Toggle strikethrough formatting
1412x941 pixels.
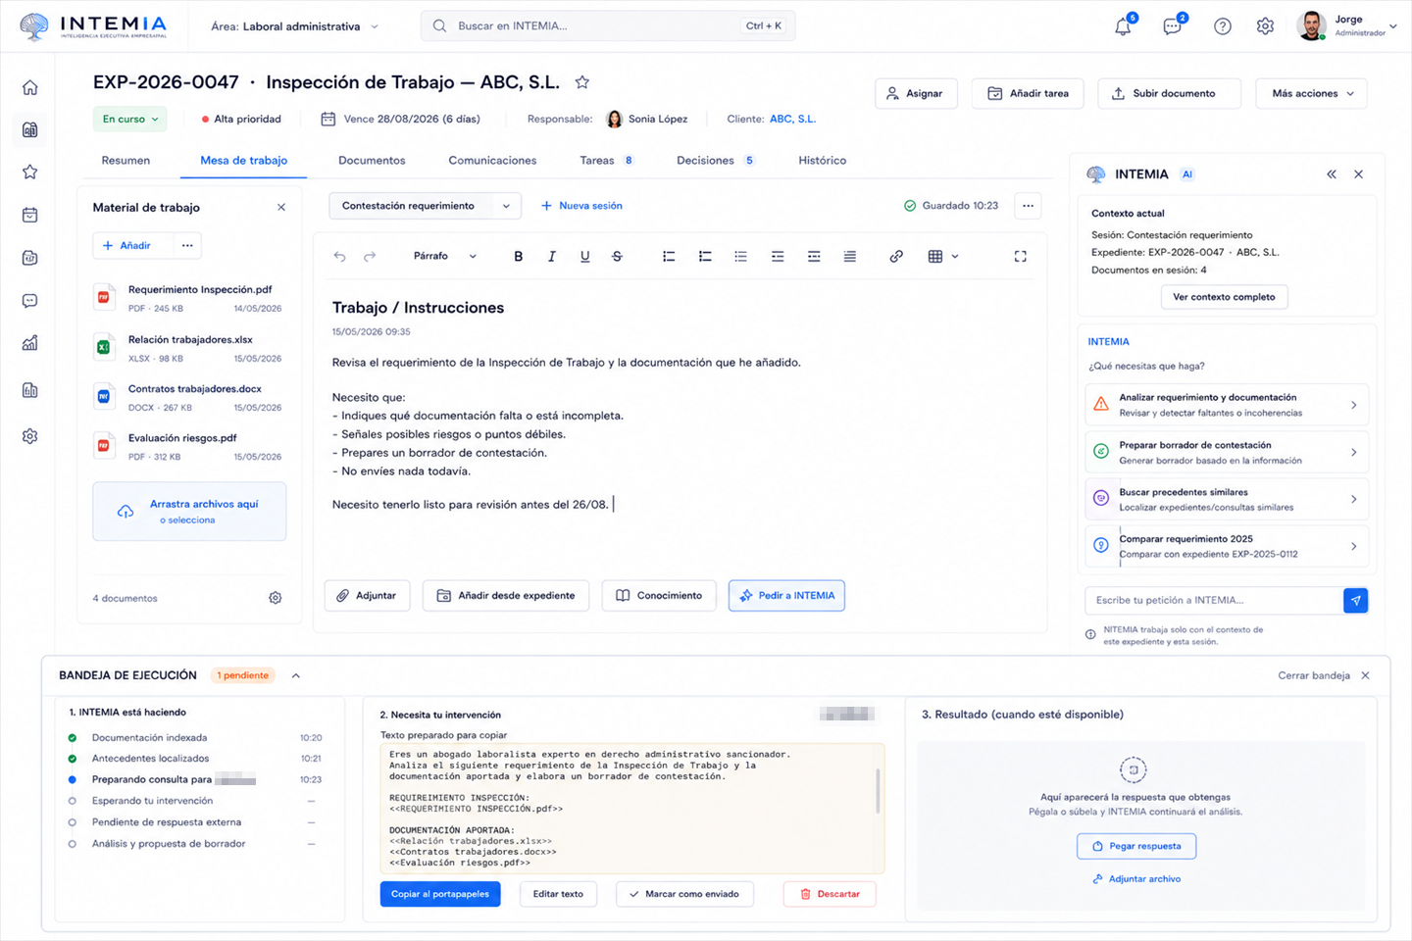[617, 257]
